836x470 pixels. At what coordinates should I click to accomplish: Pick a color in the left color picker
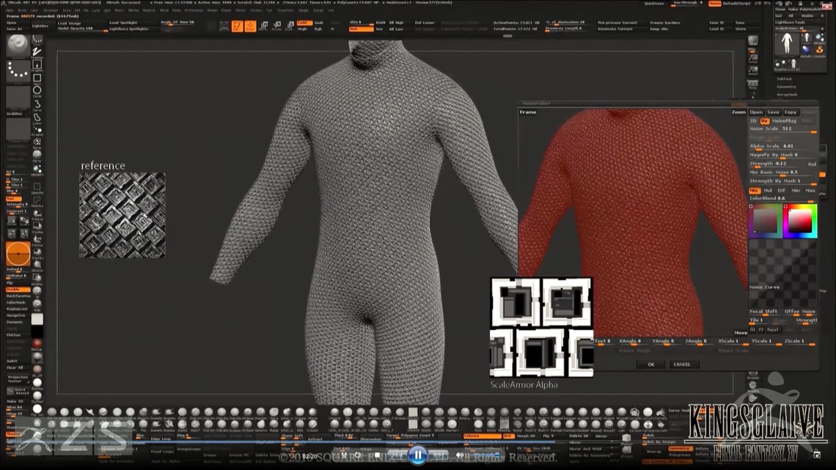[766, 221]
